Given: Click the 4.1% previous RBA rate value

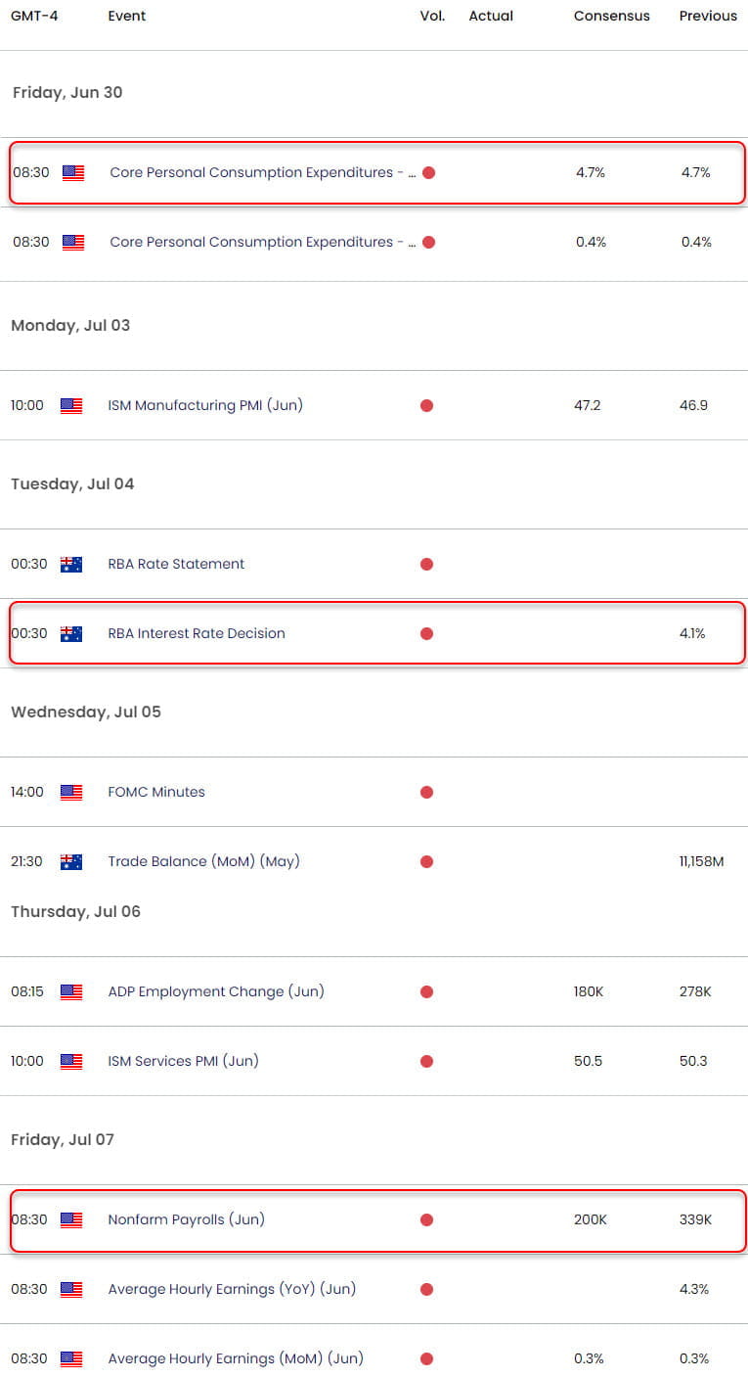Looking at the screenshot, I should pyautogui.click(x=693, y=633).
